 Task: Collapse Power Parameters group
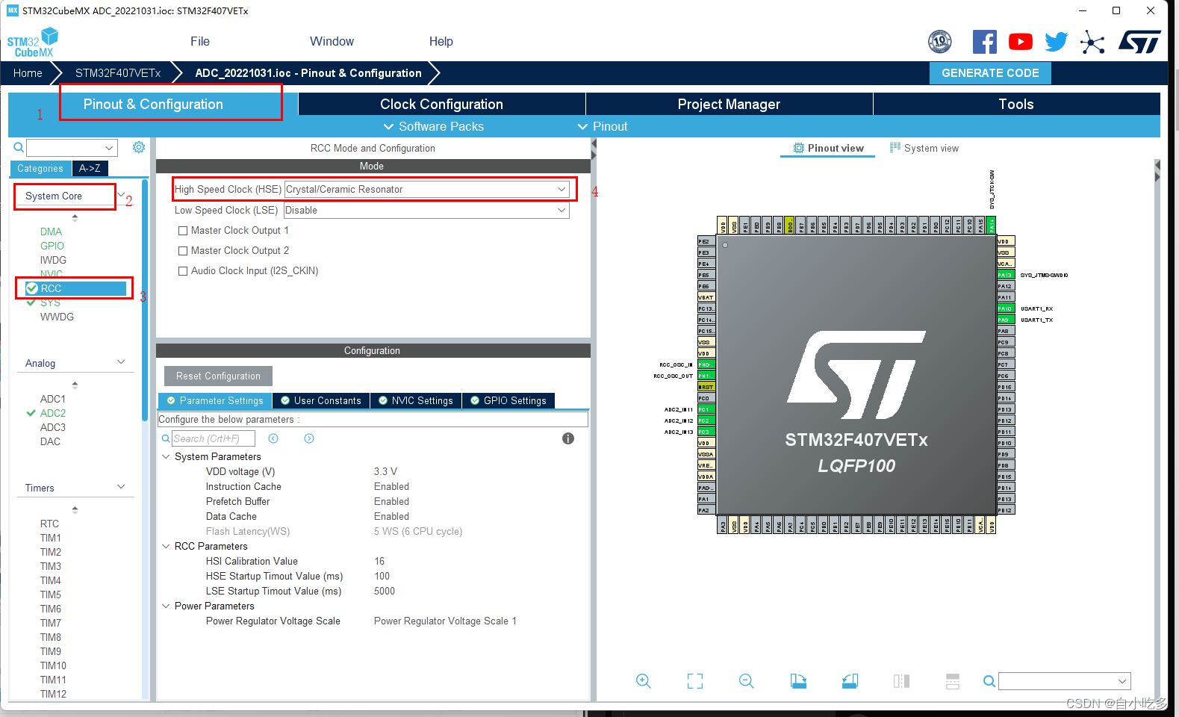pos(166,606)
